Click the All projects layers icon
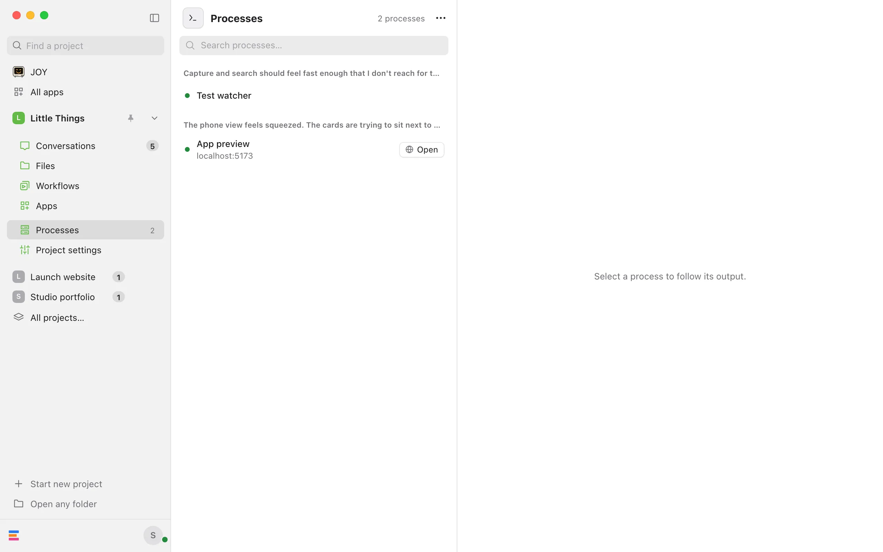Viewport: 883px width, 552px height. [x=19, y=317]
